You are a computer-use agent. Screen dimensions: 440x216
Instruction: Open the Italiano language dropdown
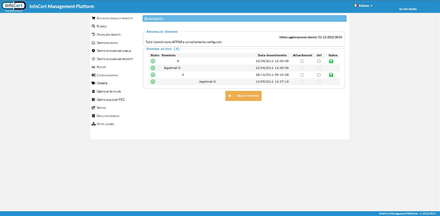364,6
